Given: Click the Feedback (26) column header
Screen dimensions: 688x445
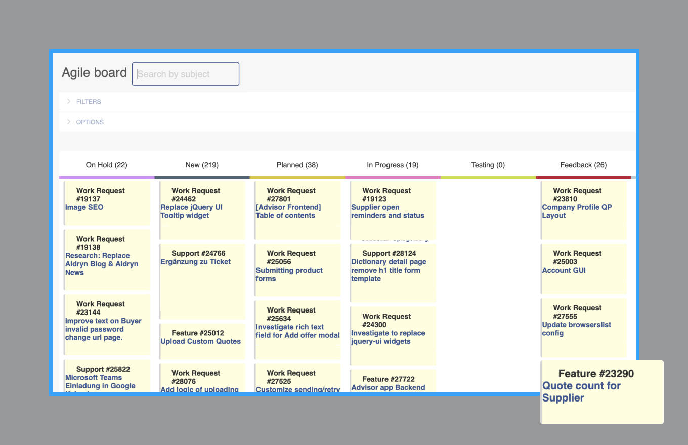Looking at the screenshot, I should tap(583, 165).
